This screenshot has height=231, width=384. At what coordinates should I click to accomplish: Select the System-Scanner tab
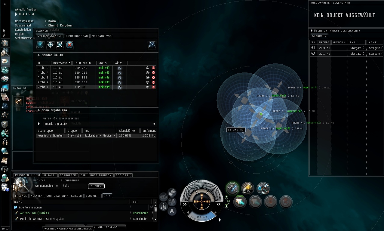coord(50,36)
